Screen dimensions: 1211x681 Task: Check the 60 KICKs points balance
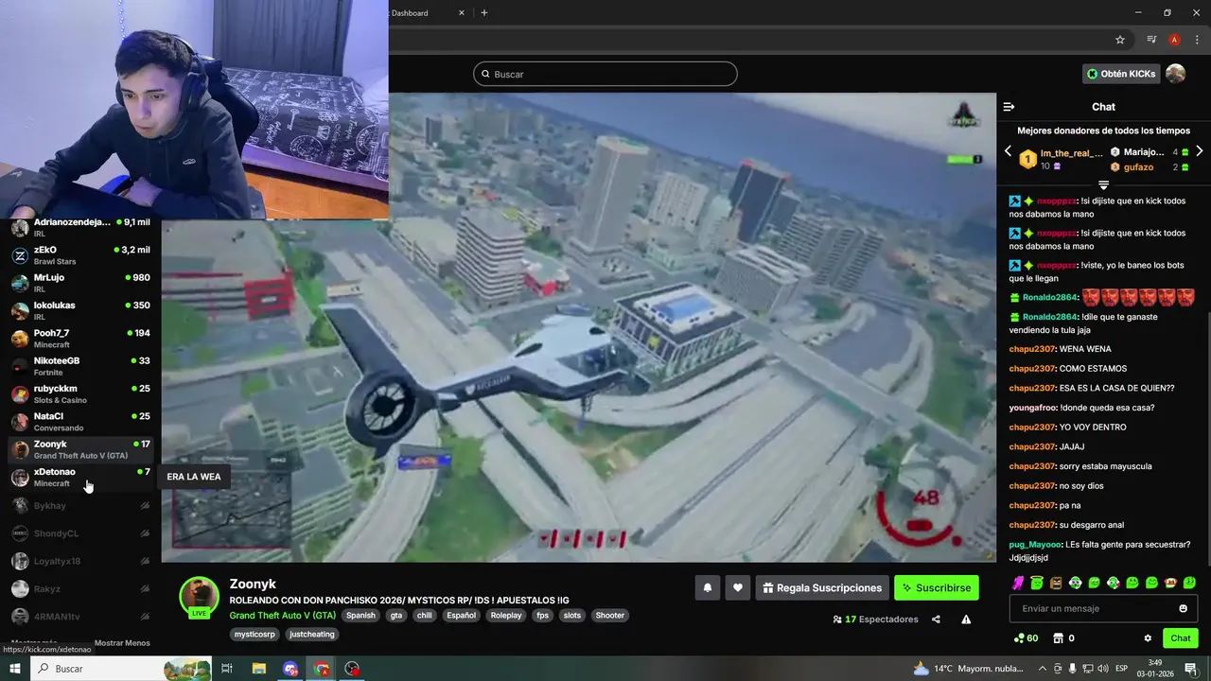1026,638
